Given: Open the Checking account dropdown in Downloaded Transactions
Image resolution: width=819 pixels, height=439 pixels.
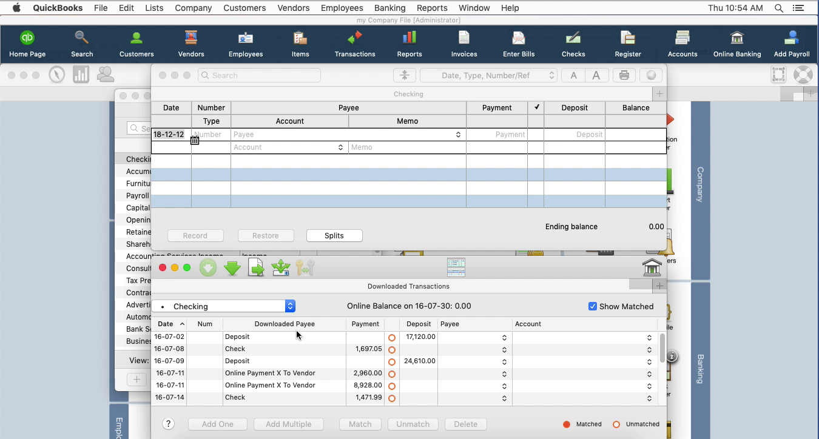Looking at the screenshot, I should tap(223, 306).
